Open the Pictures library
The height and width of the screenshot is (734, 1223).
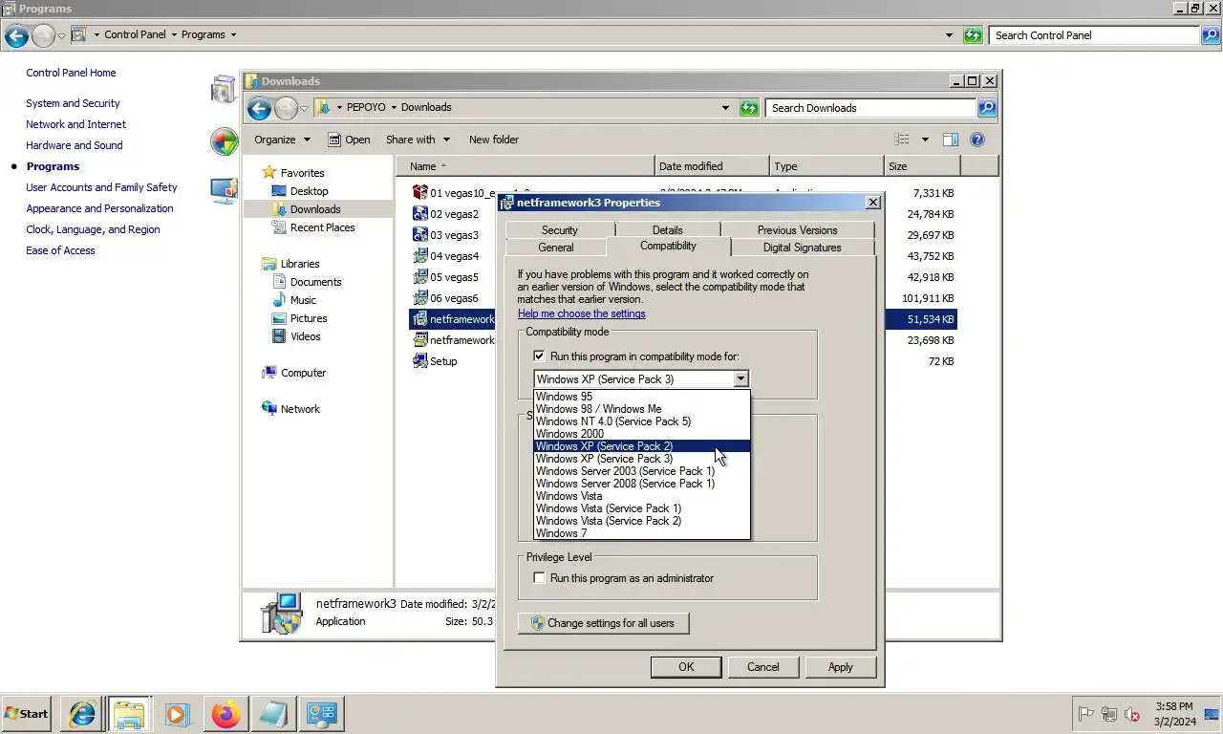[x=299, y=318]
